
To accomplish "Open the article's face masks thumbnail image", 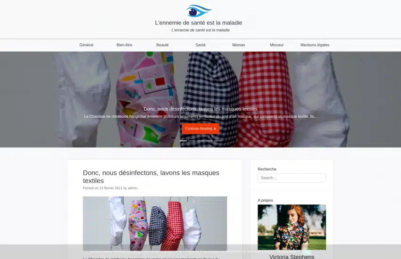I will [155, 224].
